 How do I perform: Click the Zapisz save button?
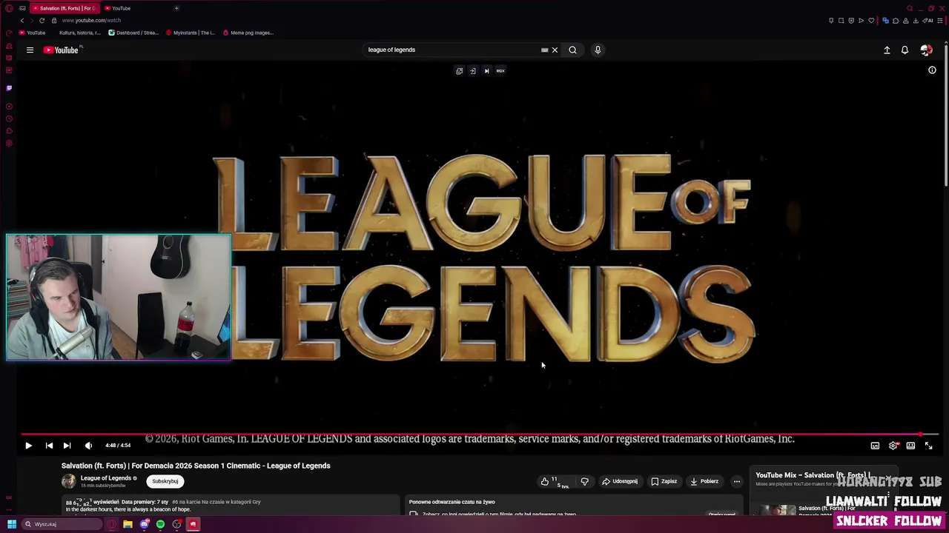pyautogui.click(x=664, y=481)
